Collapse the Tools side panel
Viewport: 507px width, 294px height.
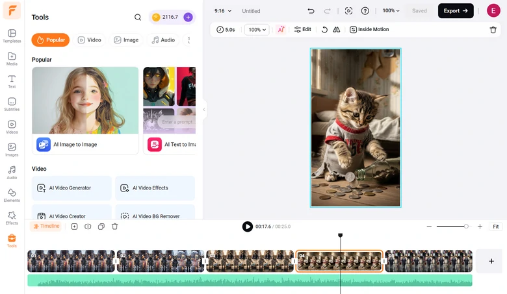[x=203, y=110]
